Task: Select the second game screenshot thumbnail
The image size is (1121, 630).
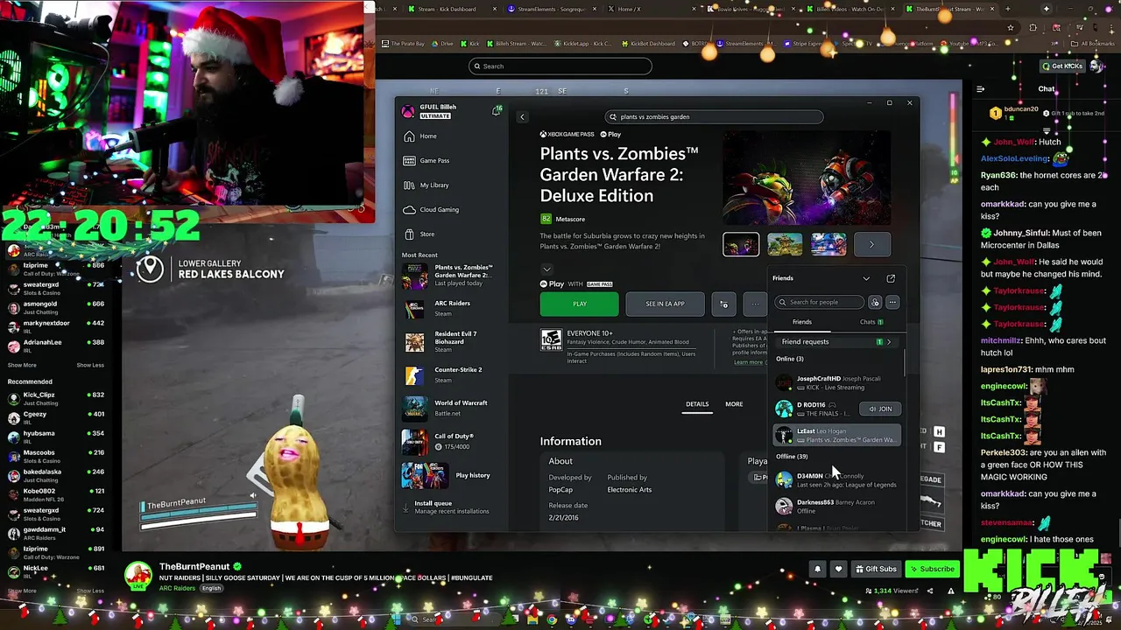Action: pyautogui.click(x=784, y=245)
